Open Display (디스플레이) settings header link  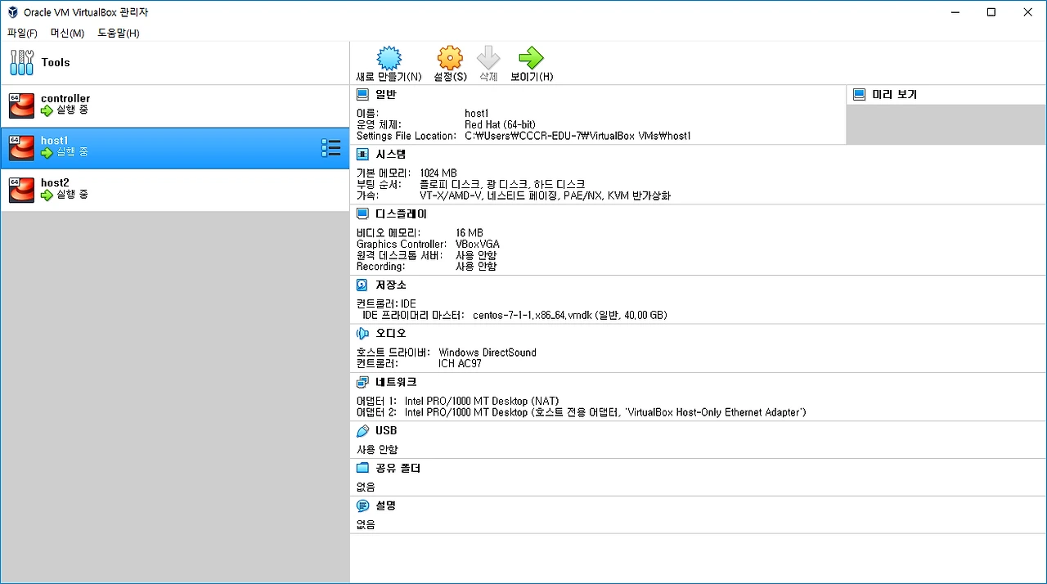pyautogui.click(x=401, y=213)
